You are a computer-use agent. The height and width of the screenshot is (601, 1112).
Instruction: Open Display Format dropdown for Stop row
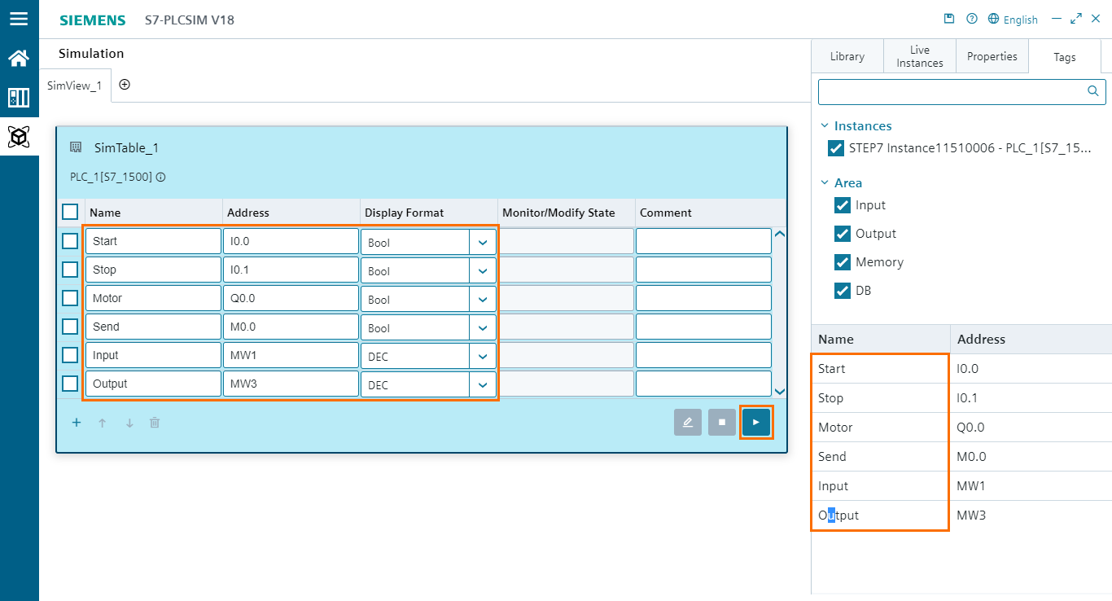(483, 270)
